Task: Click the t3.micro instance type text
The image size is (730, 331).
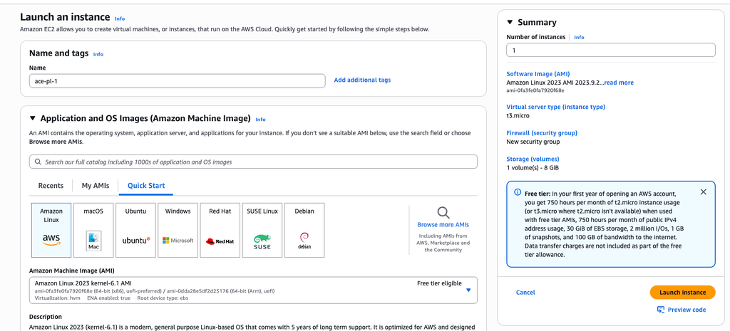Action: (x=518, y=115)
